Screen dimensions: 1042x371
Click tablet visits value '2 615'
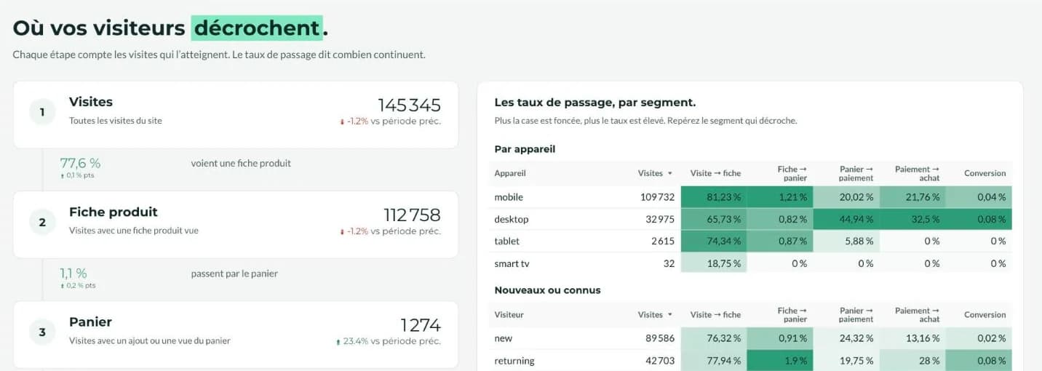point(662,241)
